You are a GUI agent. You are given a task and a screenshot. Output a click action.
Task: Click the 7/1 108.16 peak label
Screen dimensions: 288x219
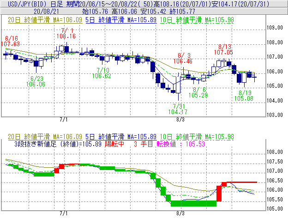(66, 33)
